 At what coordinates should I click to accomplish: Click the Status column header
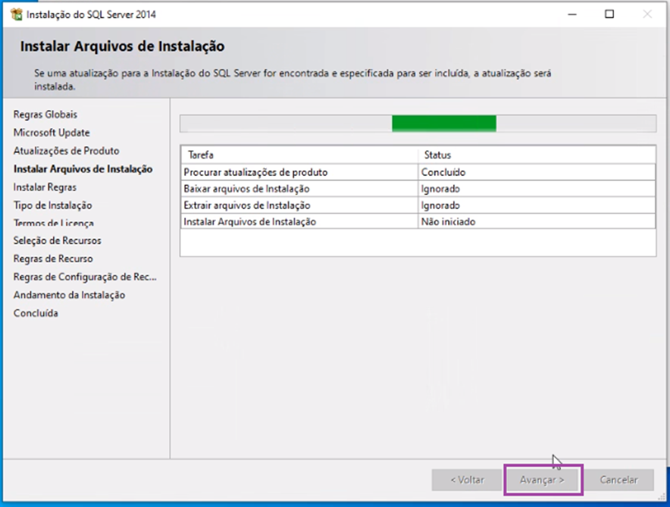pos(537,155)
